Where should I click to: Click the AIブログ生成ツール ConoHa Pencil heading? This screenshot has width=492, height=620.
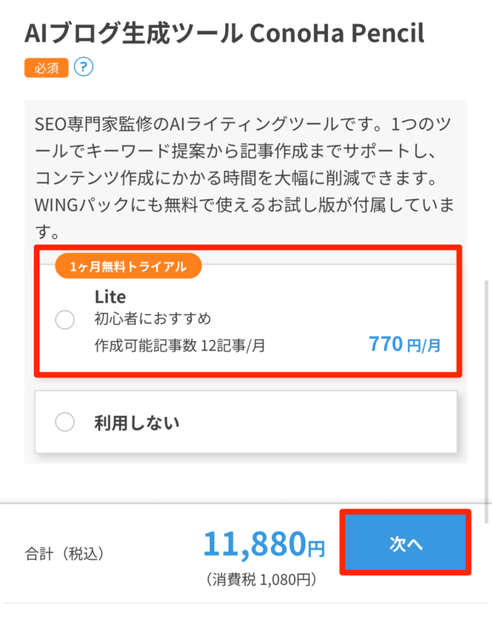point(224,34)
